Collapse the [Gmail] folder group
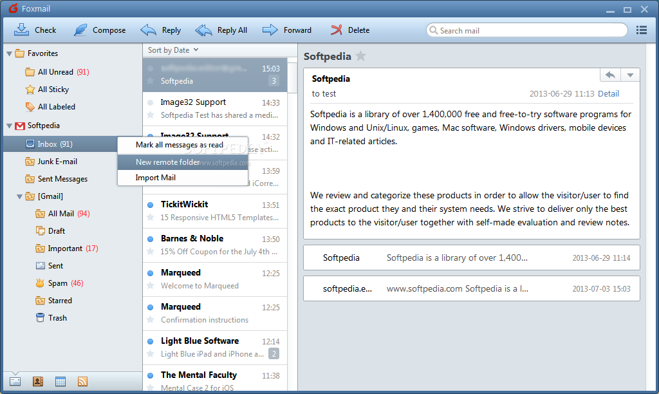 pyautogui.click(x=19, y=196)
